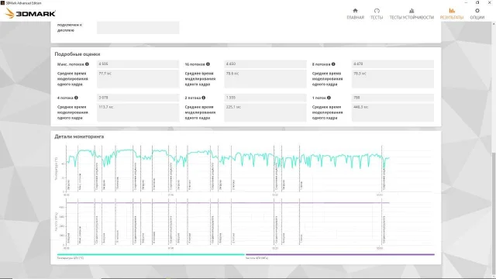The width and height of the screenshot is (496, 279).
Task: Click the final marker line in temperature chart
Action: pyautogui.click(x=381, y=168)
